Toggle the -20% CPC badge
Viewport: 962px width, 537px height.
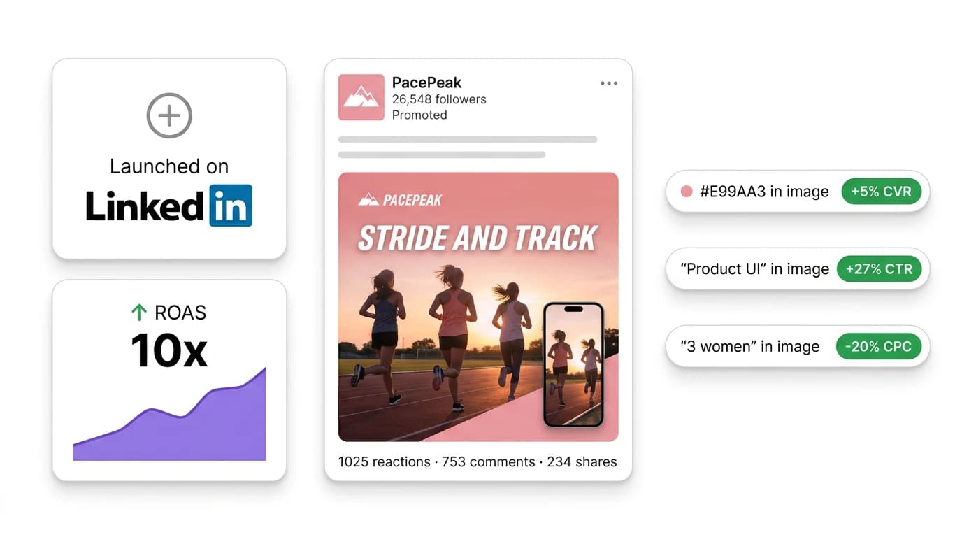tap(879, 345)
